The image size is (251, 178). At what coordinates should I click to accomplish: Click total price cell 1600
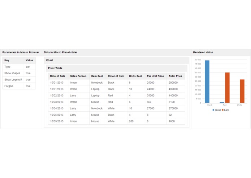tap(176, 121)
